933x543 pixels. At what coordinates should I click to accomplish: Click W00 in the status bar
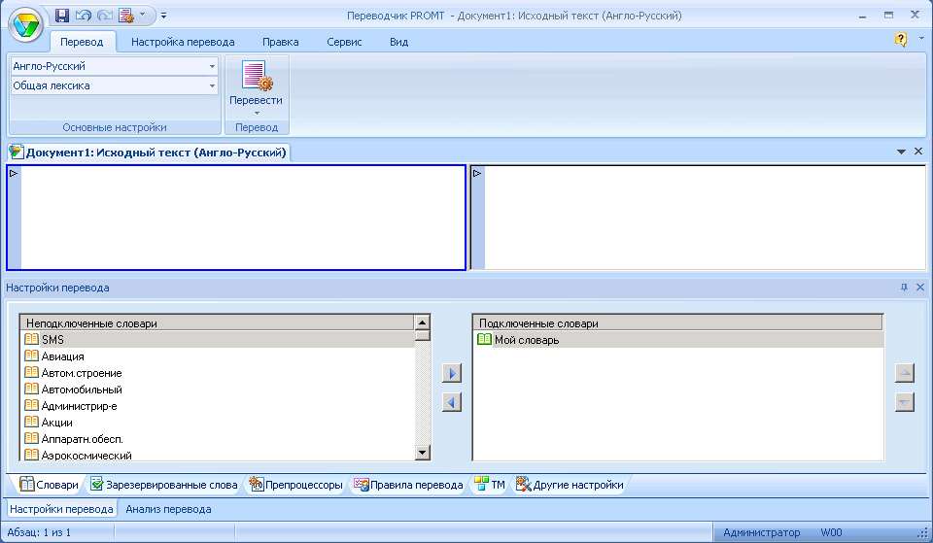831,532
